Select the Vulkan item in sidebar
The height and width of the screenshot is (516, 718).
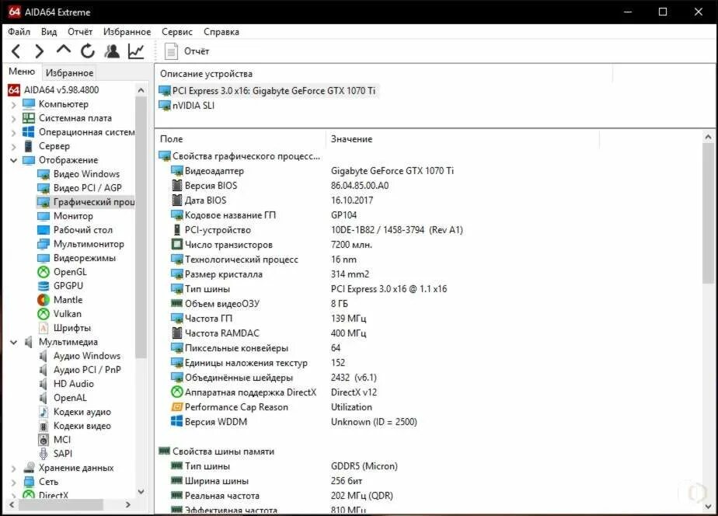pyautogui.click(x=68, y=313)
